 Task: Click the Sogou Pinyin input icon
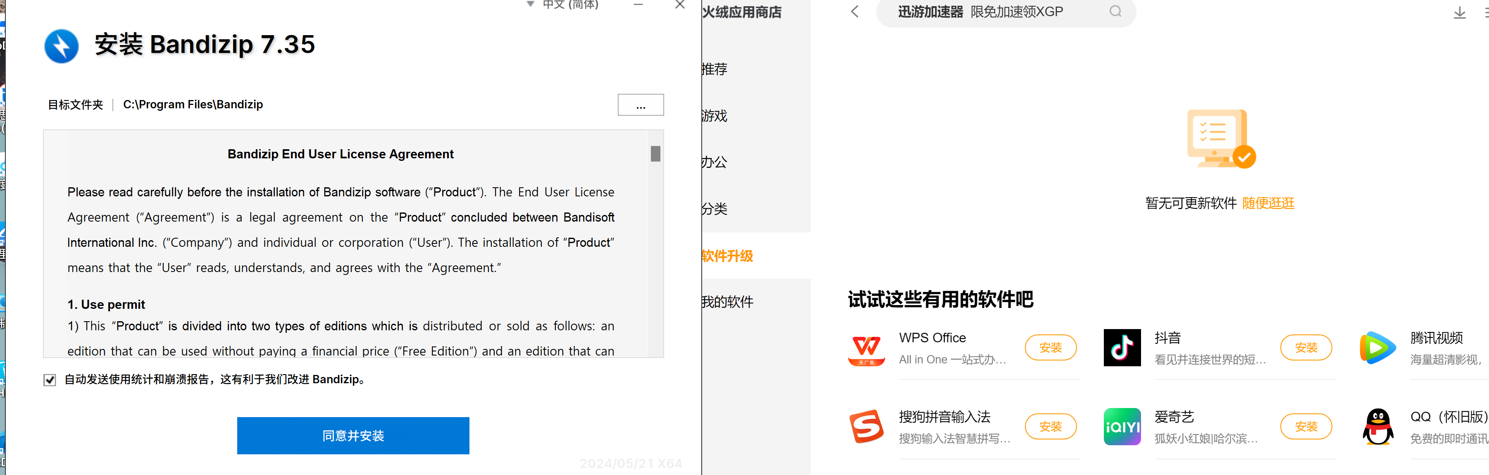tap(866, 427)
